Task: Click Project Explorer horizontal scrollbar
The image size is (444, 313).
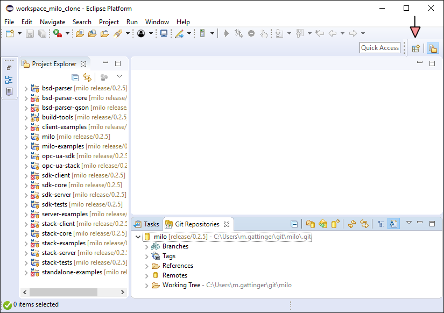Action: tap(70, 292)
